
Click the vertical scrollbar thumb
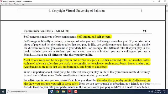click(x=167, y=11)
